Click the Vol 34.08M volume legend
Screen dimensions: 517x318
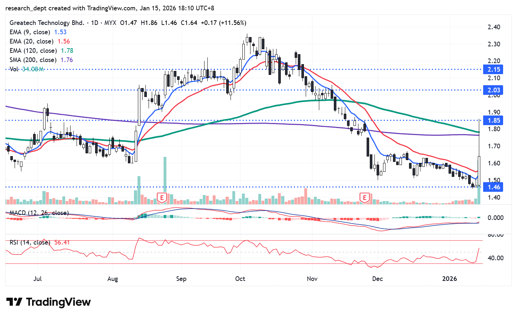pyautogui.click(x=27, y=69)
